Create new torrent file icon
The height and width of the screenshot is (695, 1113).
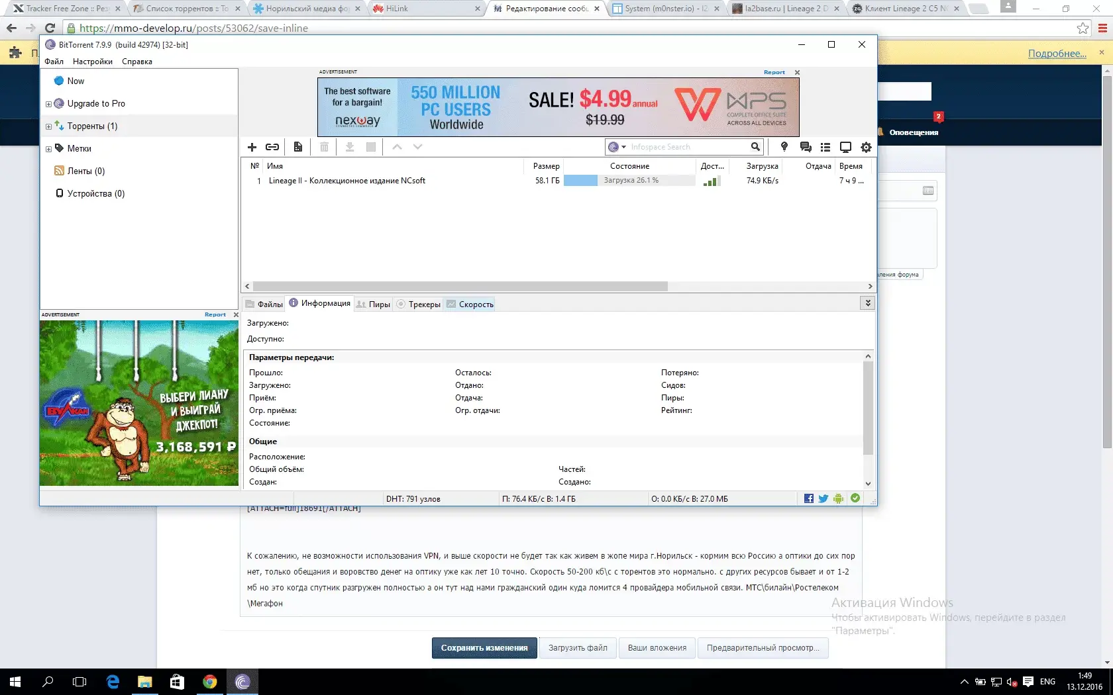pos(298,147)
